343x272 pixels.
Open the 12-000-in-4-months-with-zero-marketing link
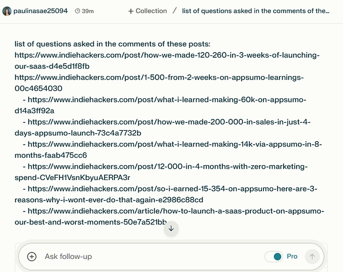pos(171,166)
